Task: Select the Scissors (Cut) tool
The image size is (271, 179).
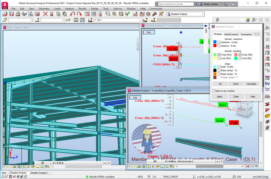Action: click(x=51, y=14)
